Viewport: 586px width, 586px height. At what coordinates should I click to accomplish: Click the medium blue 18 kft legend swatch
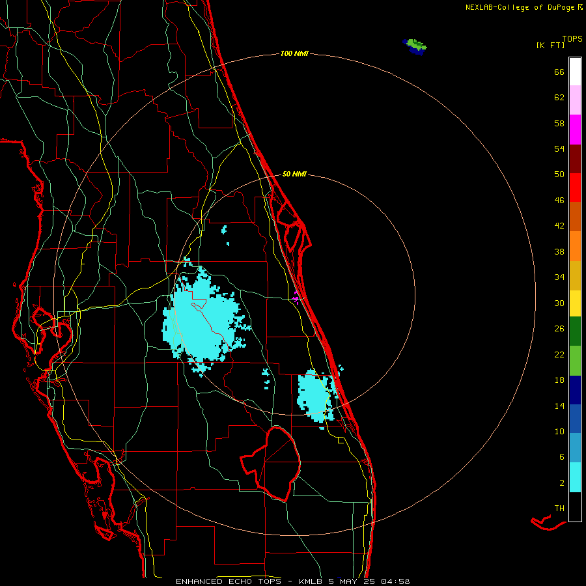tap(575, 419)
